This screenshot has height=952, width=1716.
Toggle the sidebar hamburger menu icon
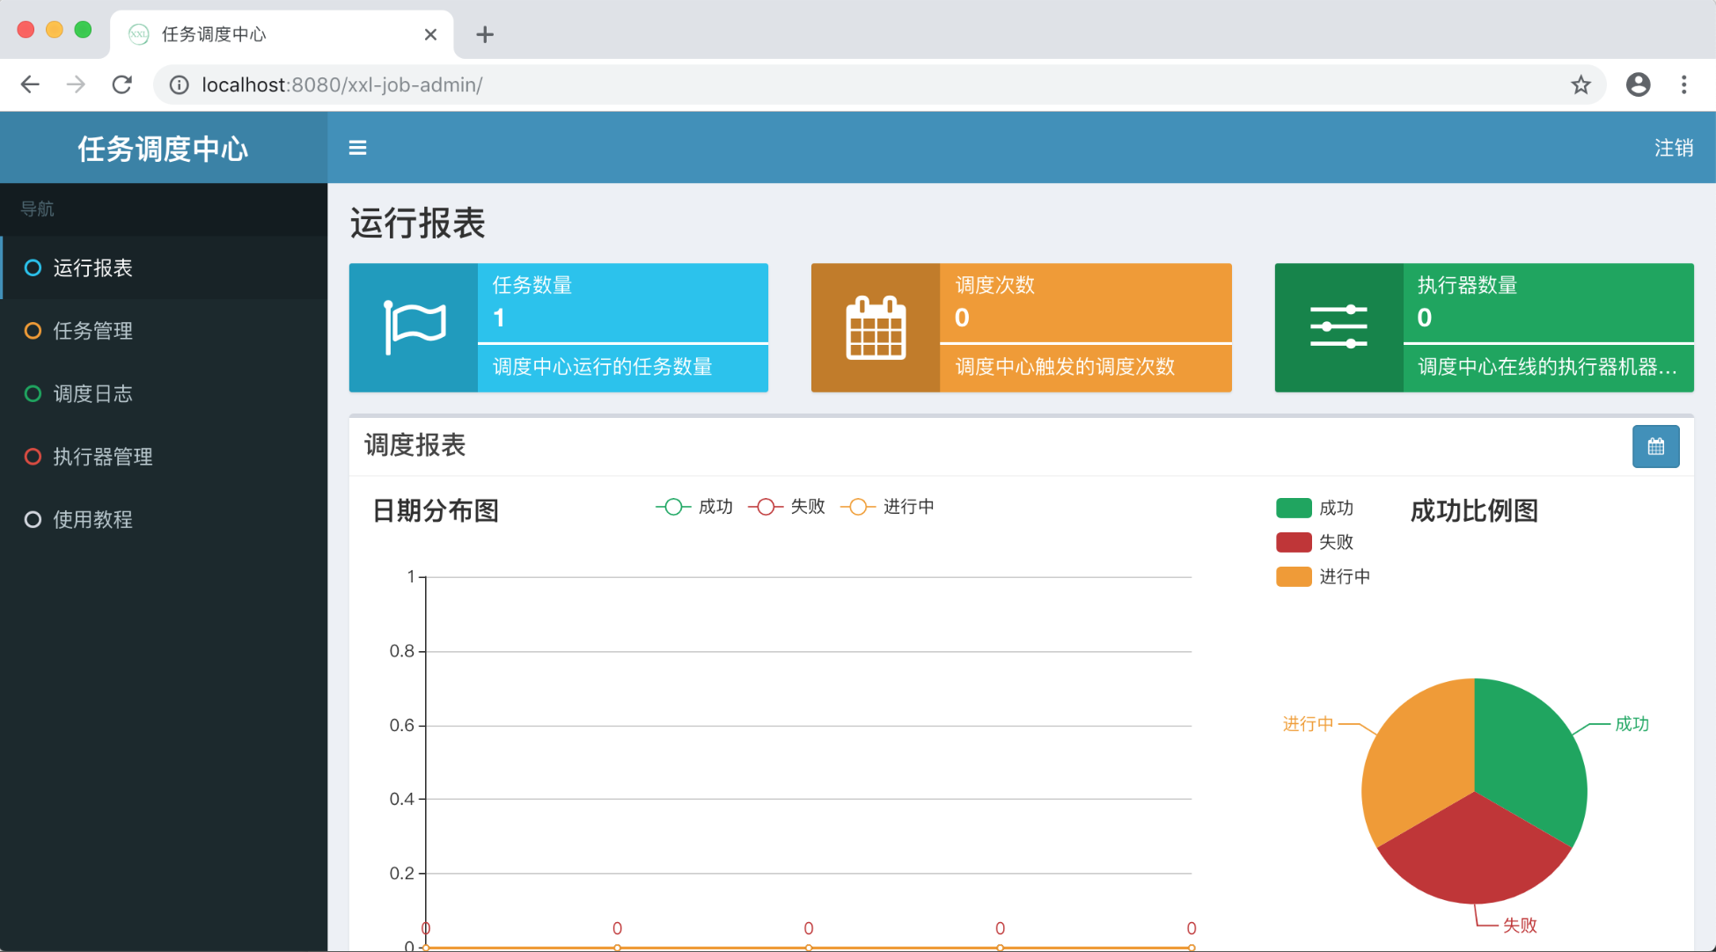point(357,148)
